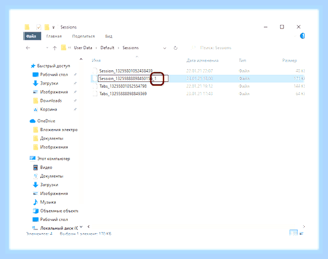Open OneDrive in the navigation pane

pyautogui.click(x=46, y=121)
